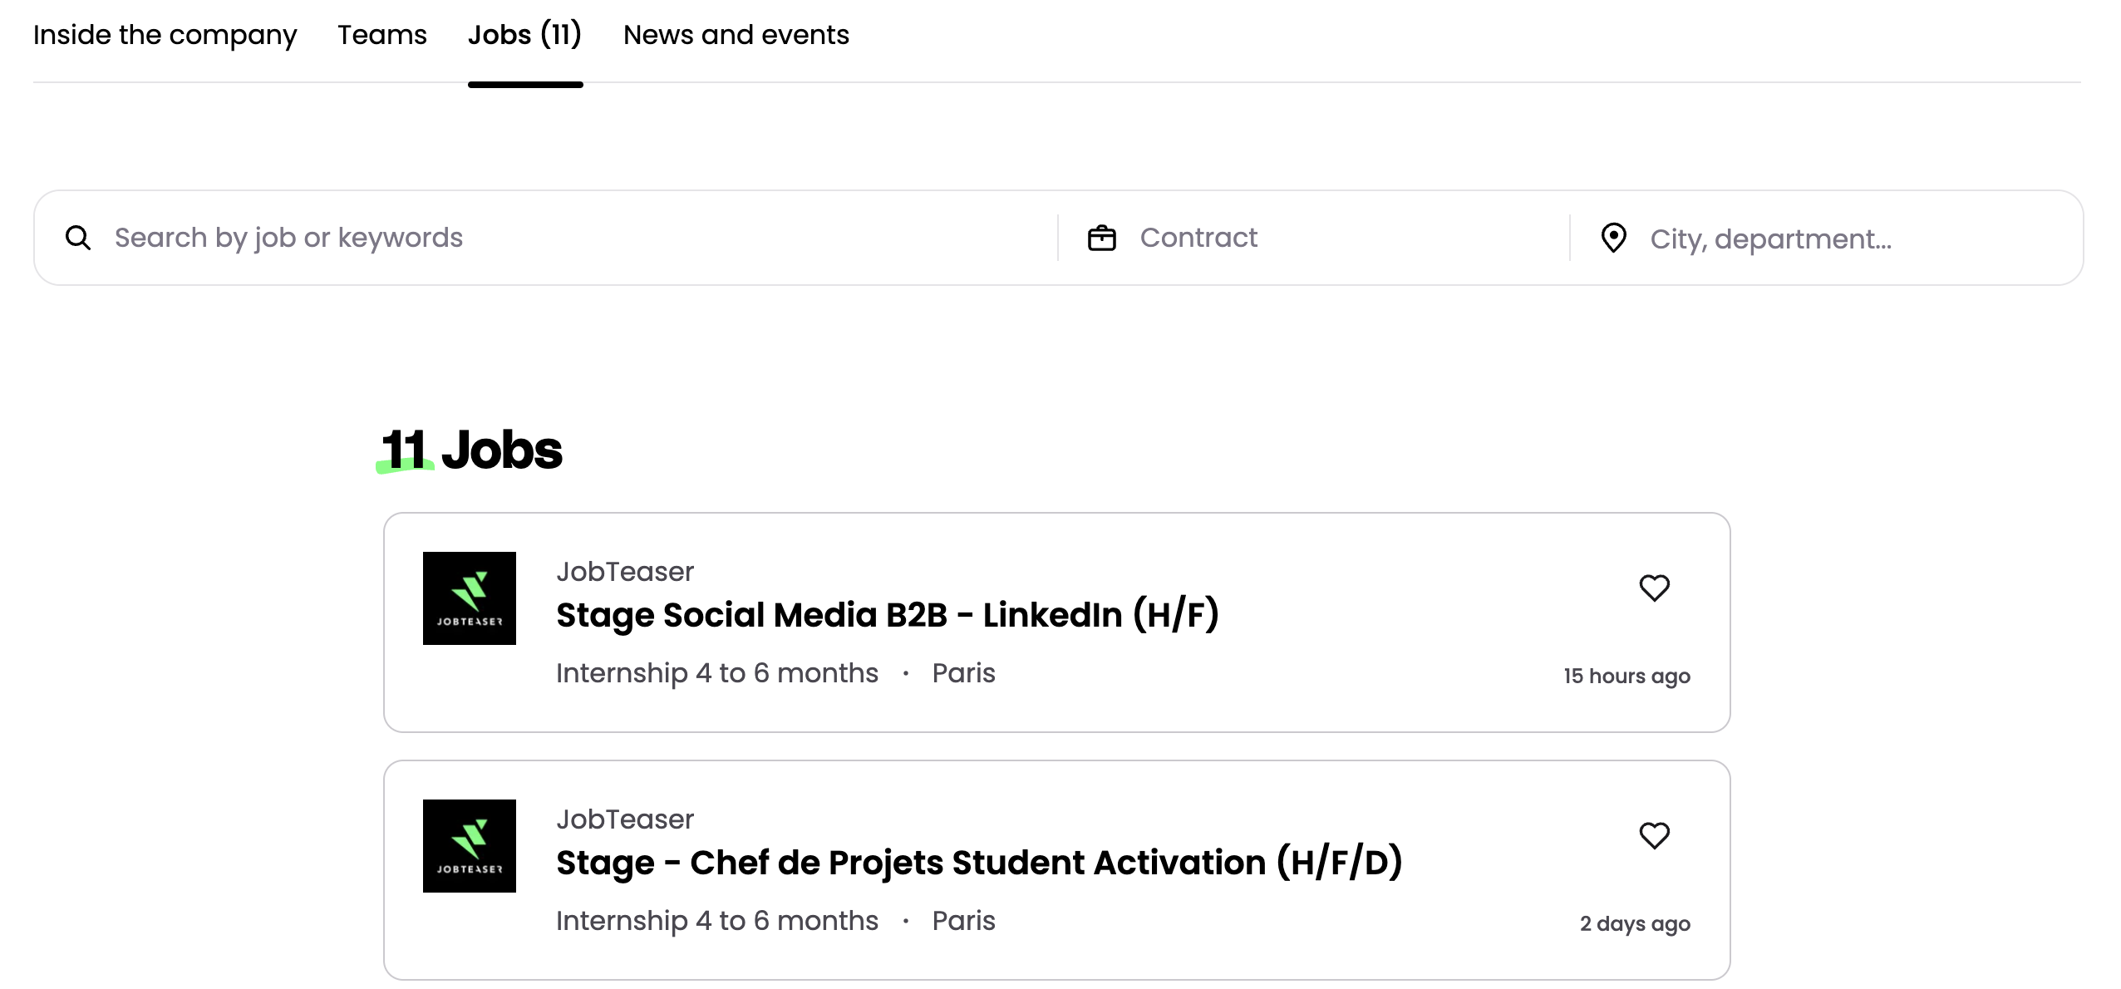Click the 2 days ago timestamp

point(1635,923)
